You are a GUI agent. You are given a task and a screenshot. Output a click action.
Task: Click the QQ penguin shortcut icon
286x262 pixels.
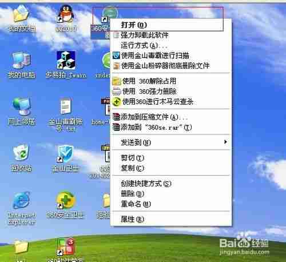(66, 13)
